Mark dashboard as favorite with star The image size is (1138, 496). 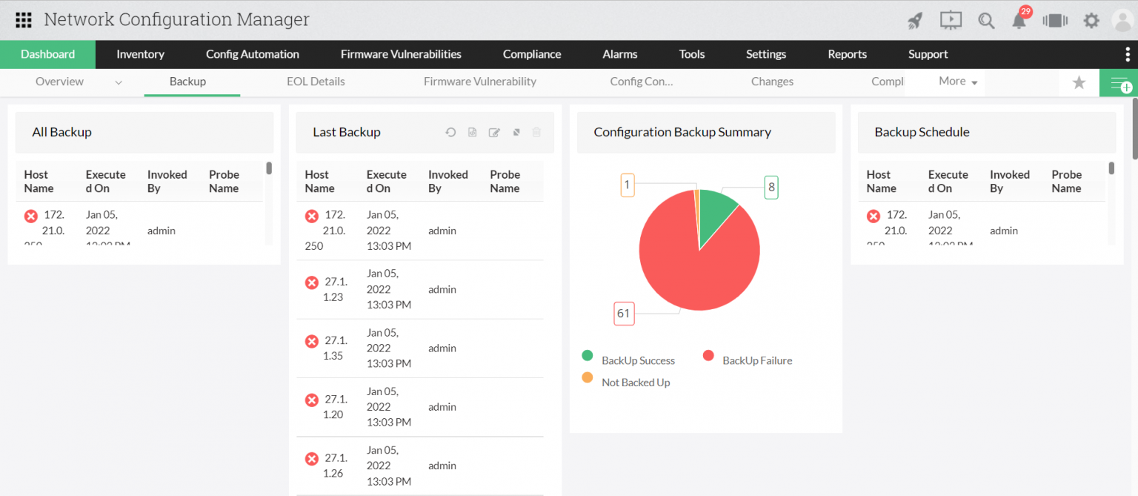point(1079,83)
